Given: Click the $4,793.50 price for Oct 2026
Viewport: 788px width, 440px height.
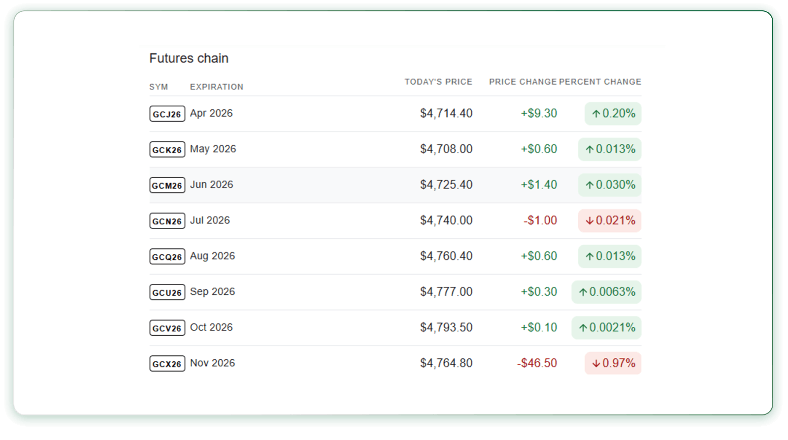Looking at the screenshot, I should click(x=446, y=327).
